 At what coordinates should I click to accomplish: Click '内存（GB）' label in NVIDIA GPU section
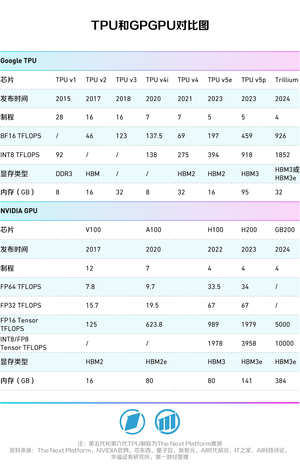17,381
